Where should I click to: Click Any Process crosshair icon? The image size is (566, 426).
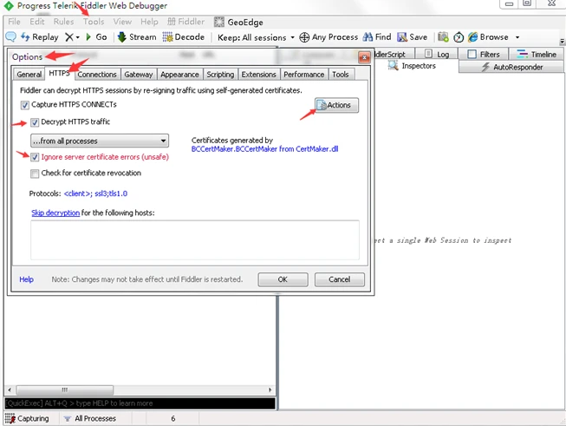pyautogui.click(x=304, y=37)
